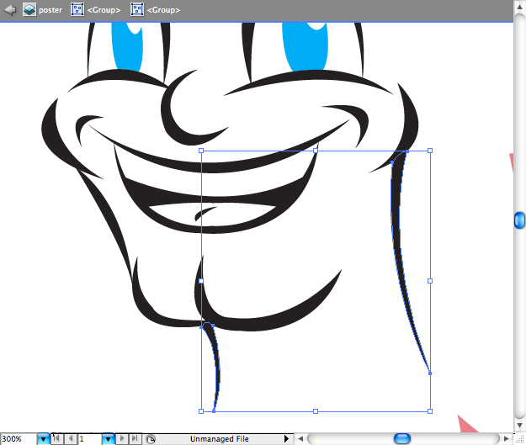Click the second Group icon in breadcrumb

(x=137, y=10)
